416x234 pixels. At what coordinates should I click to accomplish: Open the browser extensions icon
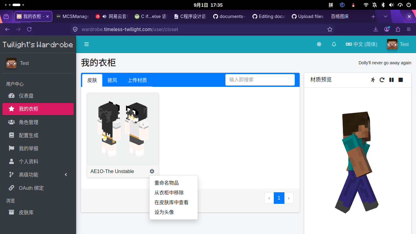[398, 29]
